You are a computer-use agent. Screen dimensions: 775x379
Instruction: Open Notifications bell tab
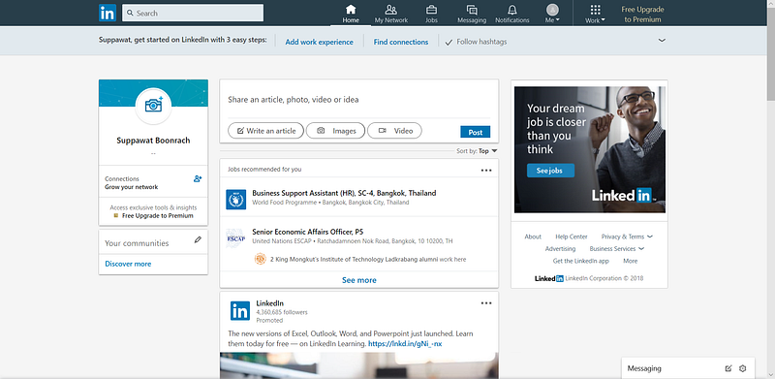point(512,14)
